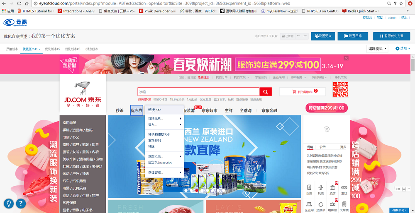Screen dimensions: 415x213
Task: Click 秒杀 nav link
Action: tap(120, 110)
